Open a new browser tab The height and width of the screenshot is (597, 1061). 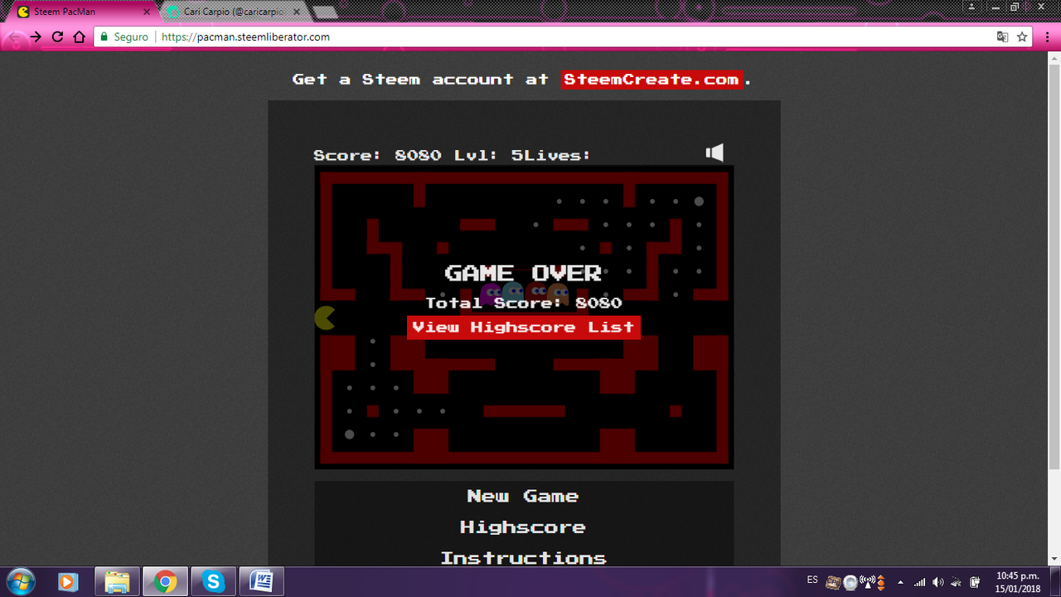[x=324, y=12]
